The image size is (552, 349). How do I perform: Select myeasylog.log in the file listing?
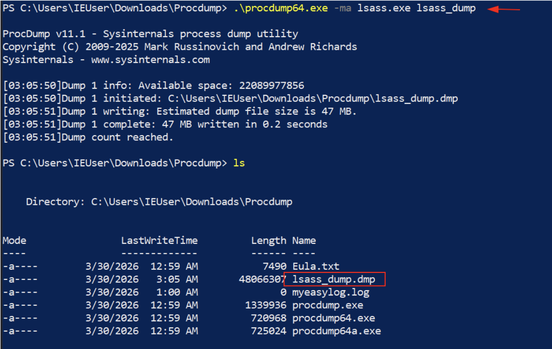331,292
